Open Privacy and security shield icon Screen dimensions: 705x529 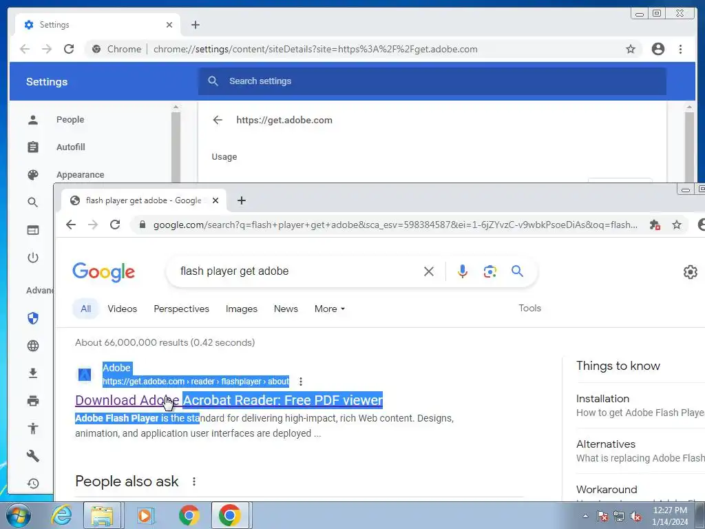coord(33,318)
